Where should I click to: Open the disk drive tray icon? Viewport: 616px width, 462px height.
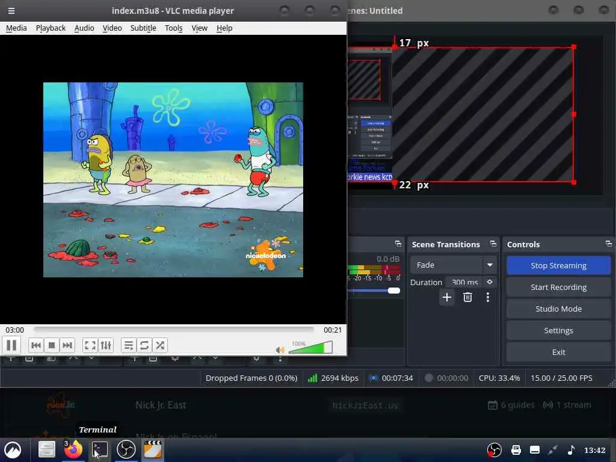point(535,450)
